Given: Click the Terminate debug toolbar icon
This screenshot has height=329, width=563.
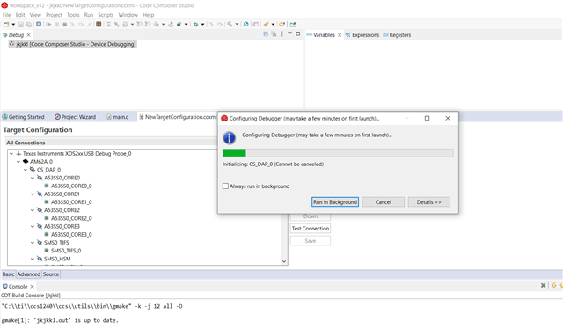Looking at the screenshot, I should (64, 25).
